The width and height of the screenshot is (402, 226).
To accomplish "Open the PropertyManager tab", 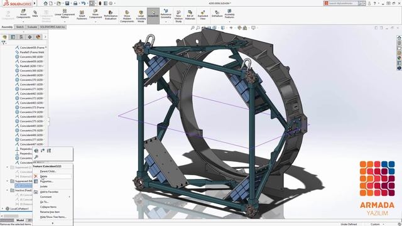I will [x=13, y=37].
